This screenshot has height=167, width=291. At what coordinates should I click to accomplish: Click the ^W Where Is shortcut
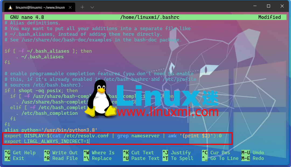[x=99, y=153]
